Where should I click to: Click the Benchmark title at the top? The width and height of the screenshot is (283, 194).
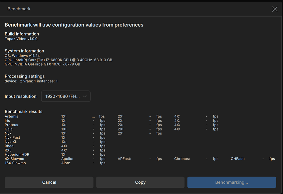pyautogui.click(x=19, y=9)
